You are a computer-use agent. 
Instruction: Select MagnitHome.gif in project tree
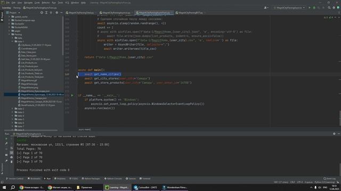tap(29, 81)
